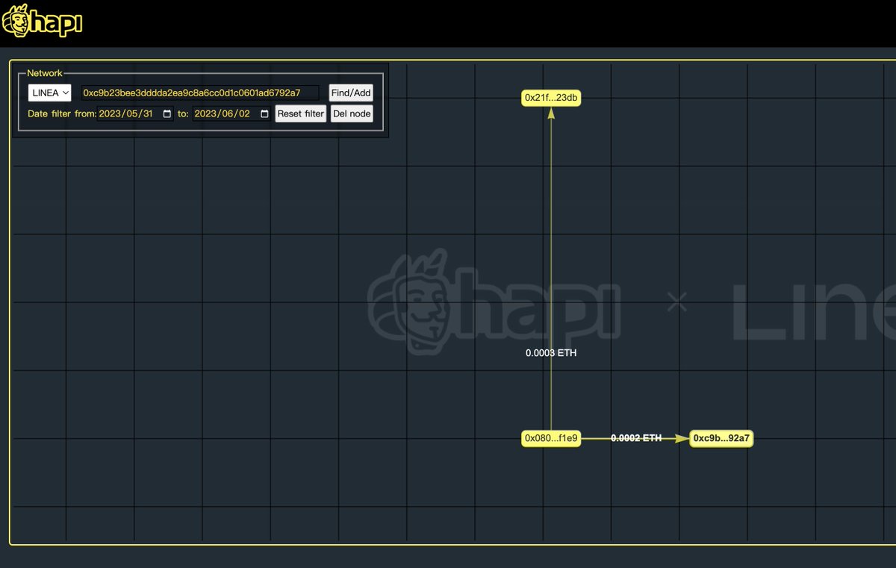Click the Reset filter button
Image resolution: width=896 pixels, height=568 pixels.
pos(301,114)
